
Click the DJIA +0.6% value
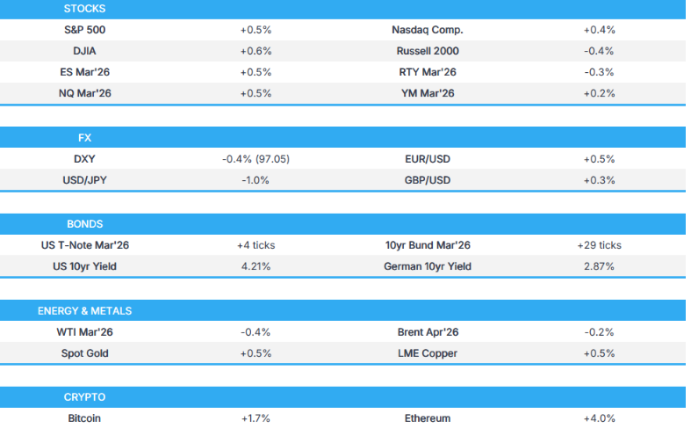(256, 51)
